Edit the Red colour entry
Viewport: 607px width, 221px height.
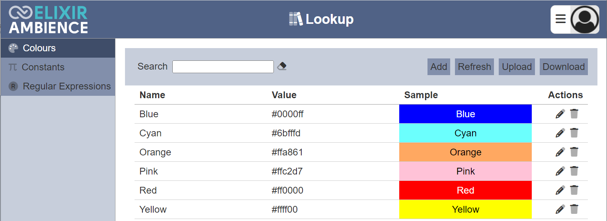pos(560,190)
